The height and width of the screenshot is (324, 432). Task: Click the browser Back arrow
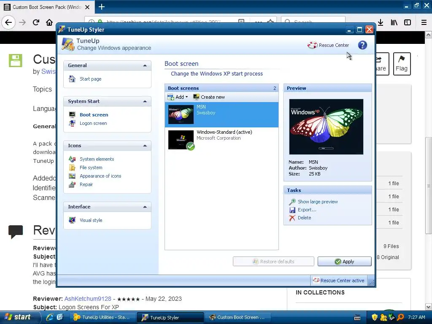pyautogui.click(x=8, y=22)
